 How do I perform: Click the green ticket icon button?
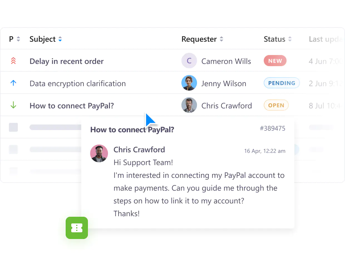click(x=77, y=228)
